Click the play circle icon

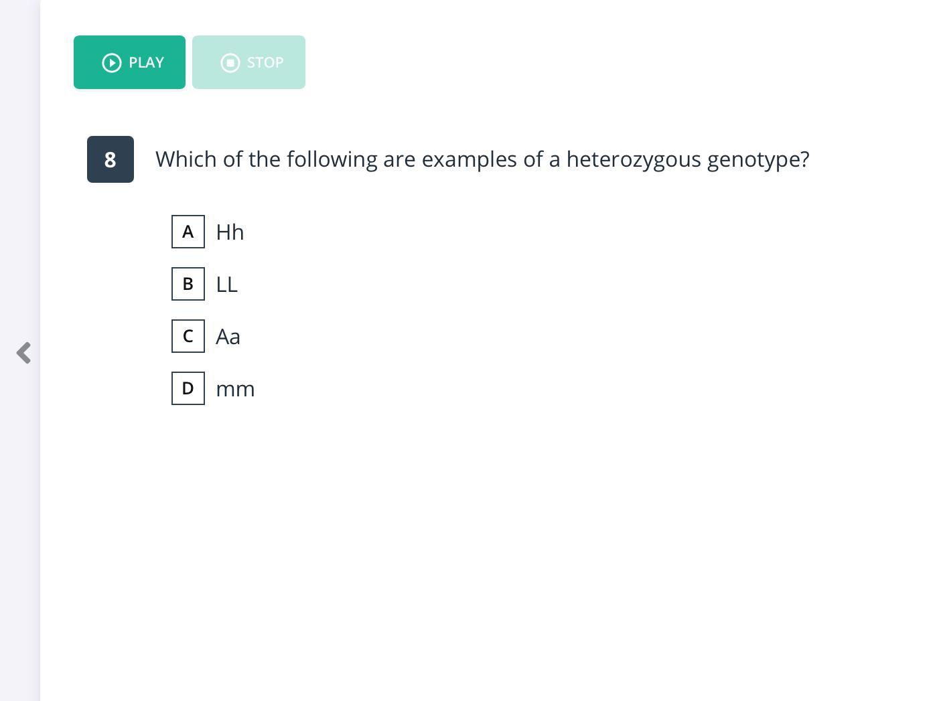tap(112, 62)
